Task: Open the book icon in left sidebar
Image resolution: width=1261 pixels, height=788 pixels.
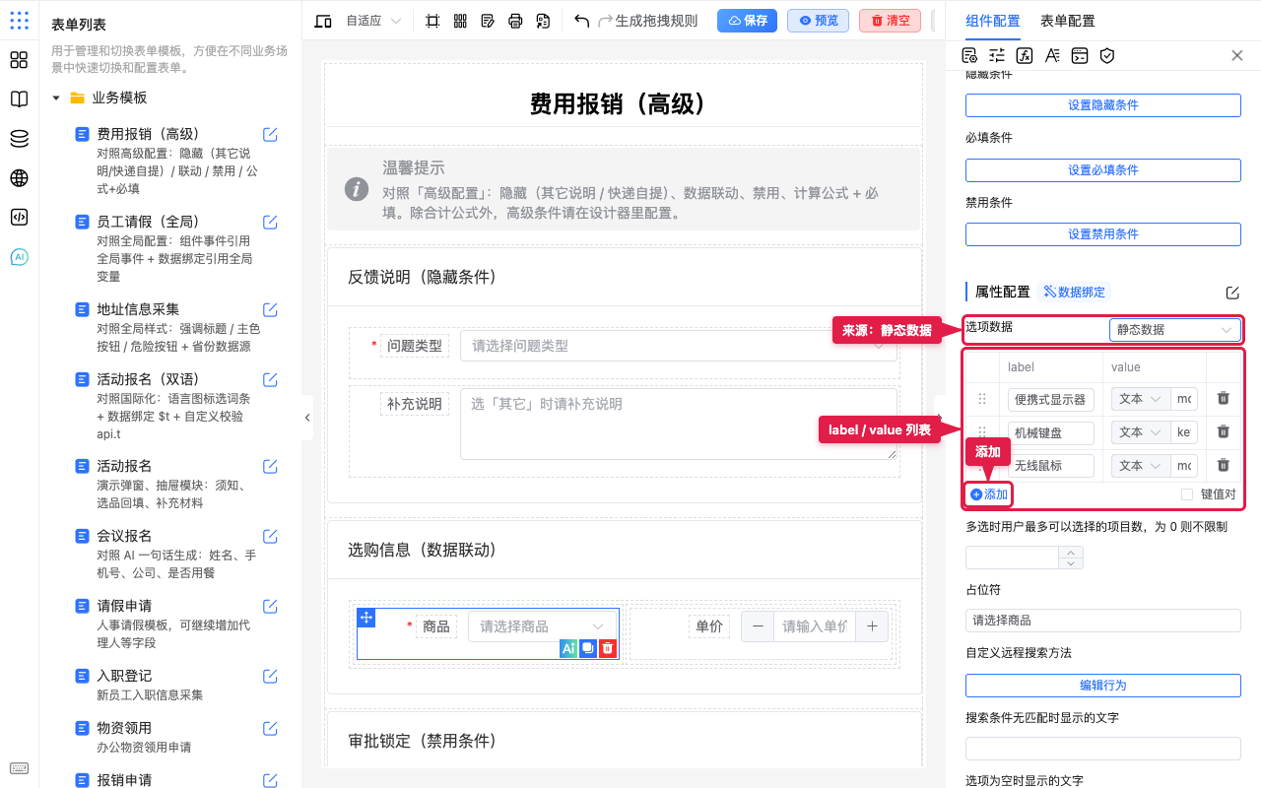Action: coord(19,99)
